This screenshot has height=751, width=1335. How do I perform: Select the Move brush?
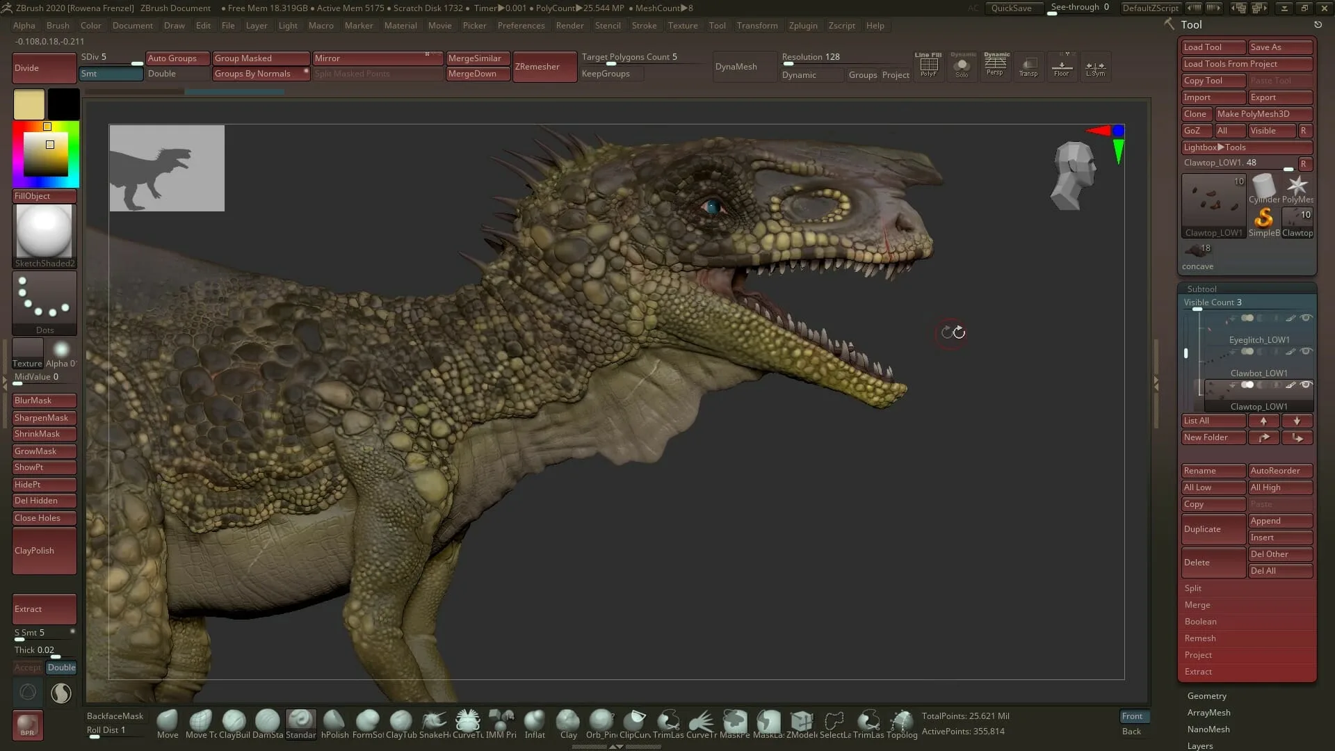pos(168,722)
